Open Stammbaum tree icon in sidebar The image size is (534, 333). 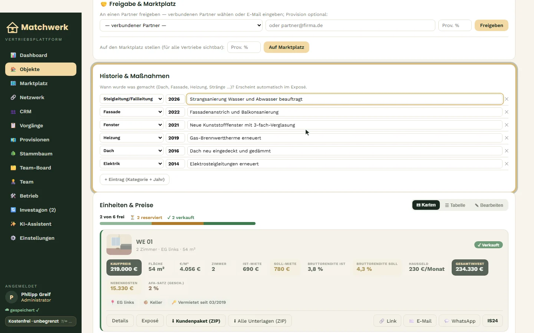click(x=13, y=154)
